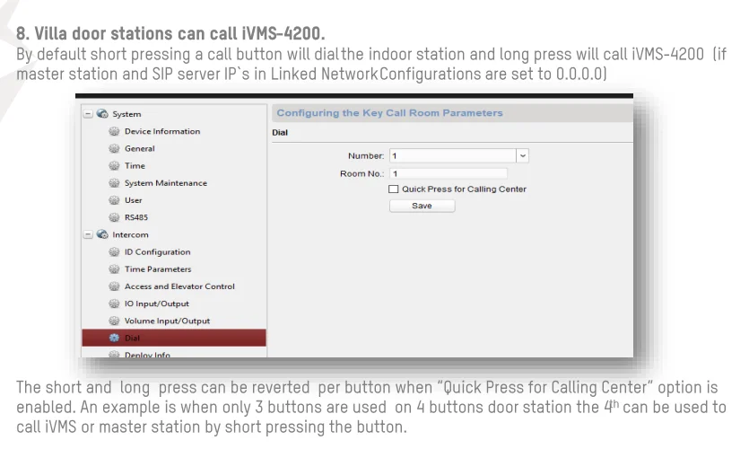Open the Number dropdown

coord(523,156)
